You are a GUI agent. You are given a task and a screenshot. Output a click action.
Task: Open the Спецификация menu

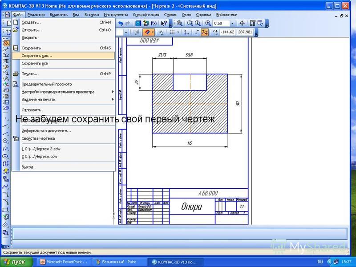(146, 15)
